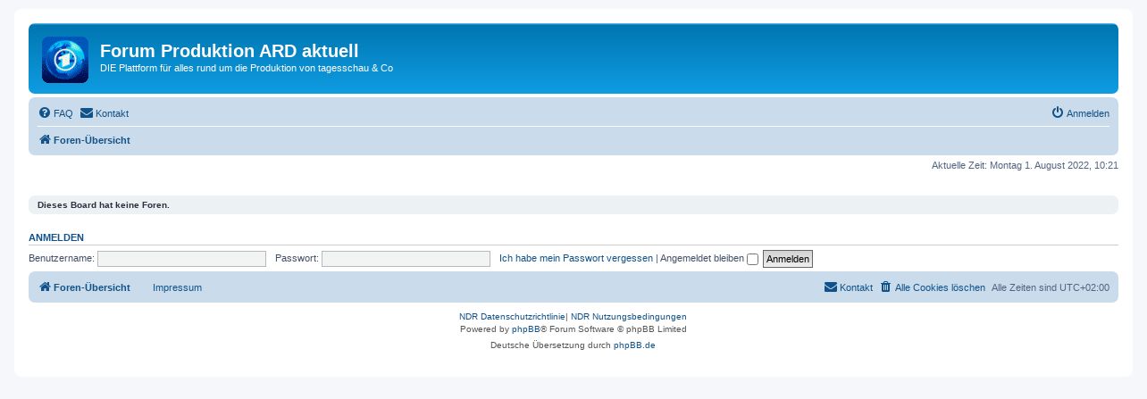Focus the Benutzername input field

pyautogui.click(x=181, y=259)
